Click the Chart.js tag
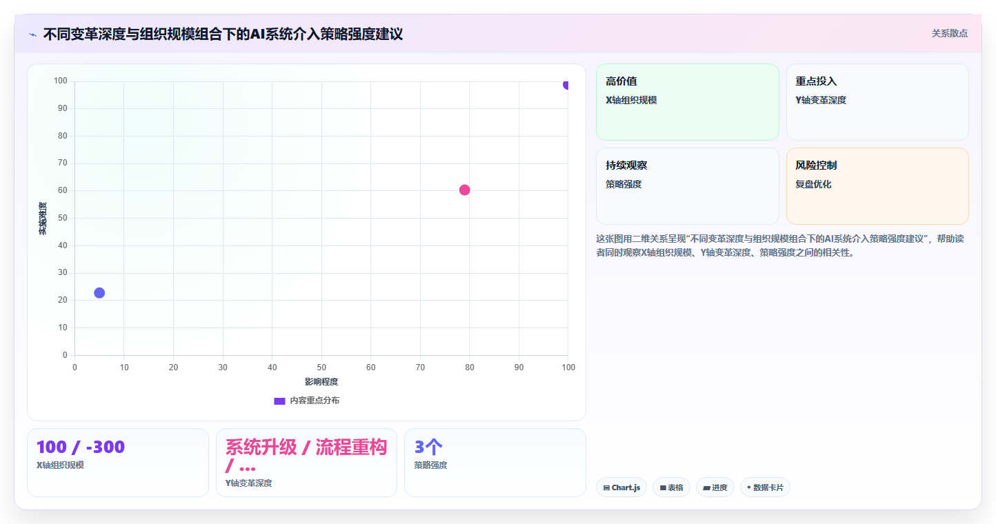The width and height of the screenshot is (996, 524). [621, 487]
